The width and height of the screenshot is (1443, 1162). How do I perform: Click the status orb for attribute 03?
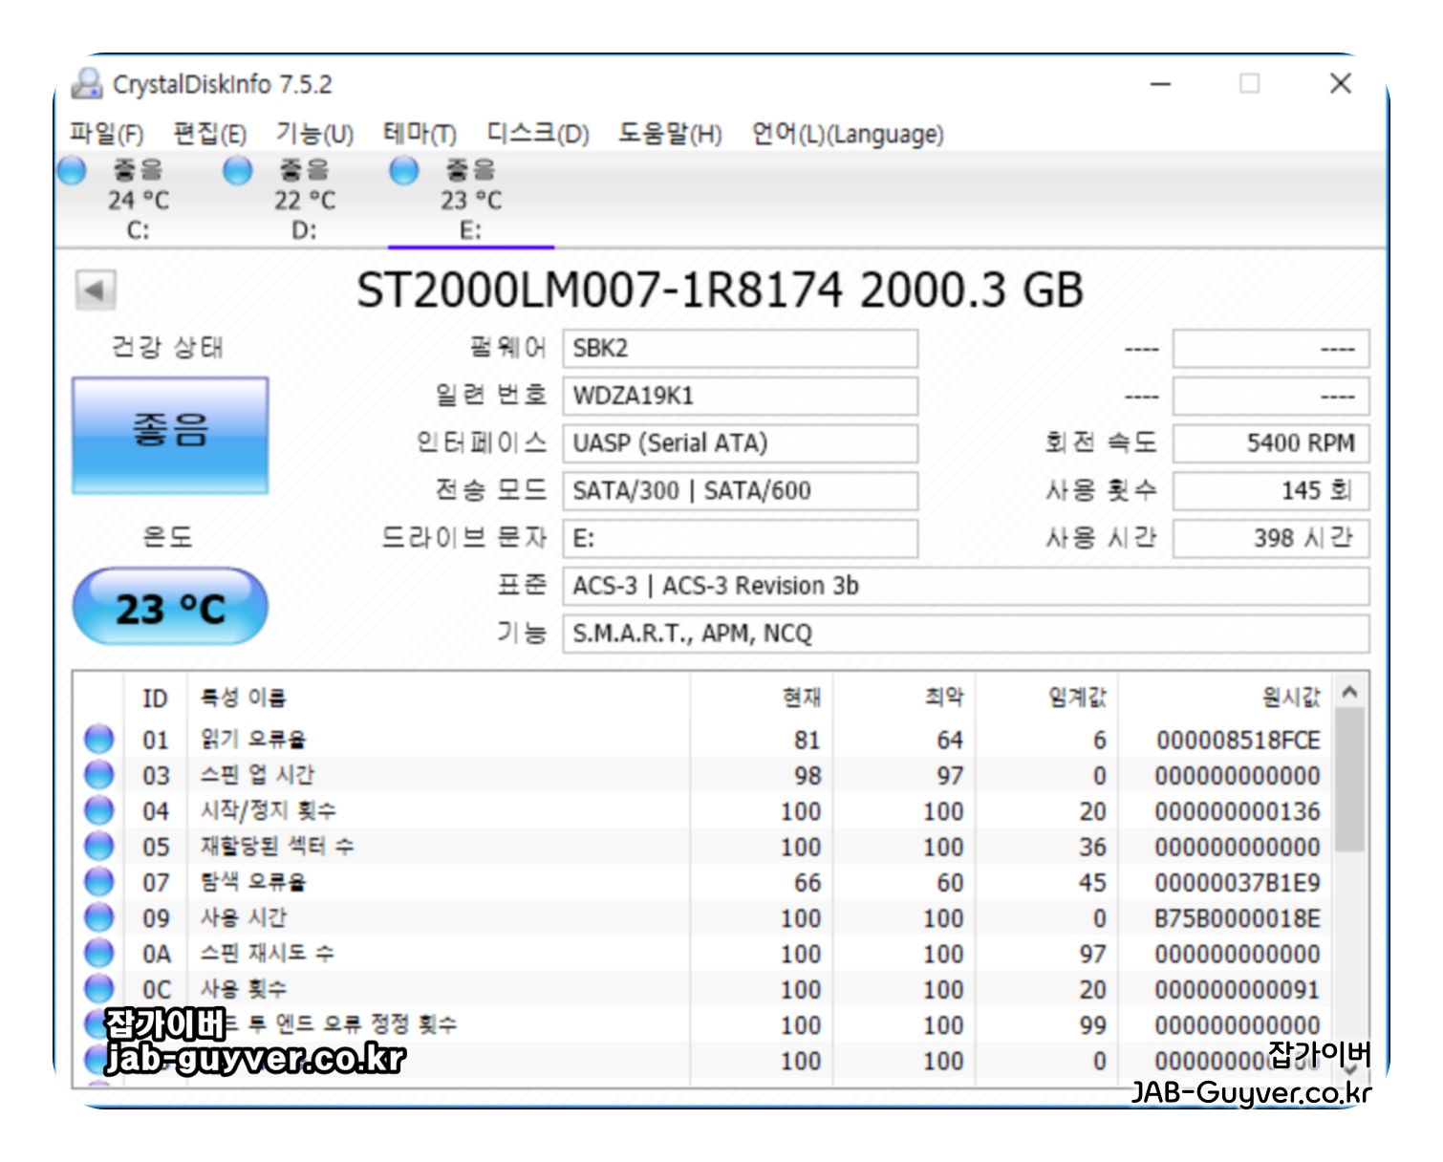[x=99, y=774]
